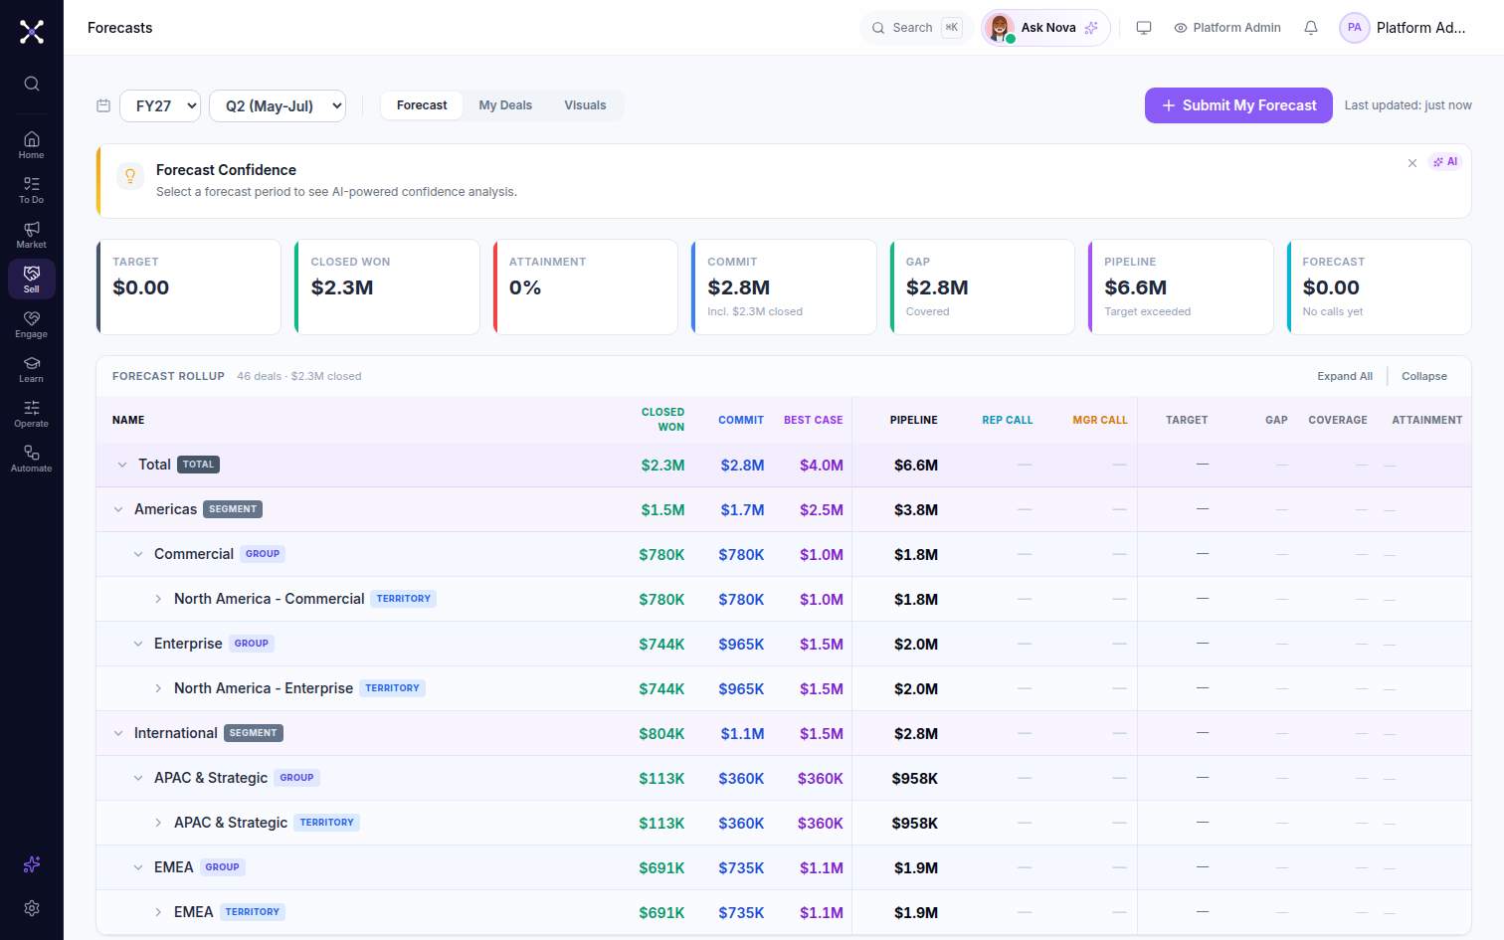Switch to the My Deals tab

505,105
